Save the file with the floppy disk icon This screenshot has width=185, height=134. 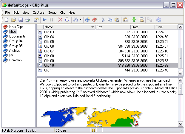coord(21,20)
